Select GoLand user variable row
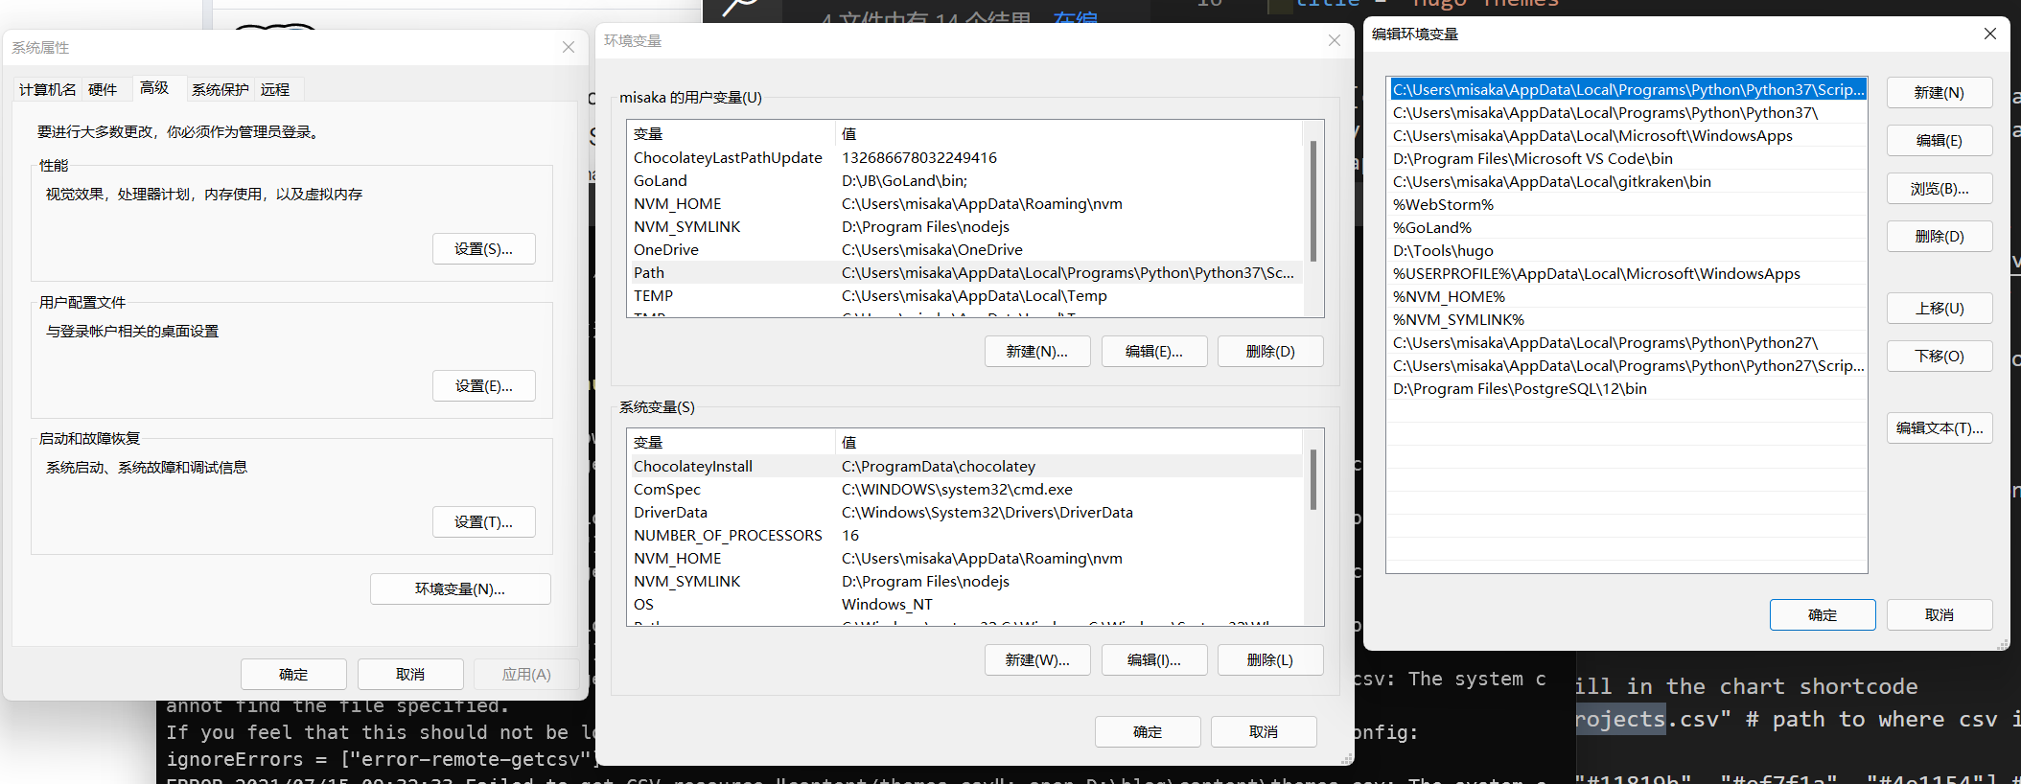Image resolution: width=2021 pixels, height=784 pixels. 964,181
